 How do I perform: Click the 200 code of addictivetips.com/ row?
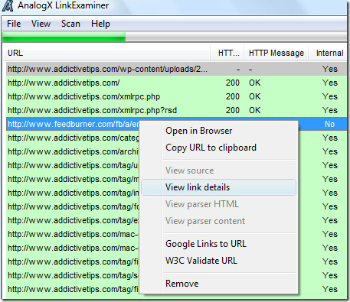point(233,83)
